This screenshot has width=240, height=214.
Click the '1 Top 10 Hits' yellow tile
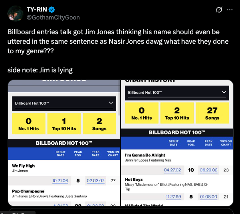point(64,124)
